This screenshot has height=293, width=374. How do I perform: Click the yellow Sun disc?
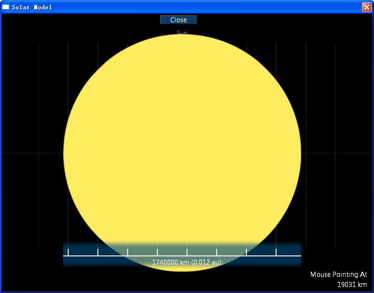182,153
